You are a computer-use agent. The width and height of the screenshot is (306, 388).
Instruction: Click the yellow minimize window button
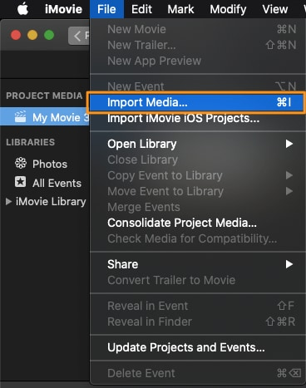coord(32,35)
